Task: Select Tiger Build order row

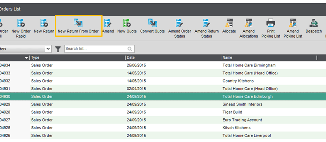Action: pyautogui.click(x=163, y=112)
